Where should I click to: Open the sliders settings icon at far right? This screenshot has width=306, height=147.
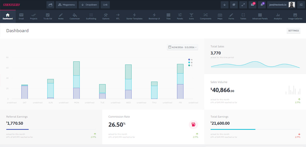[x=301, y=5]
